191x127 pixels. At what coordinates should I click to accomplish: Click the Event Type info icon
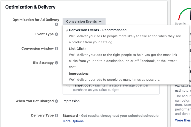pos(57,34)
